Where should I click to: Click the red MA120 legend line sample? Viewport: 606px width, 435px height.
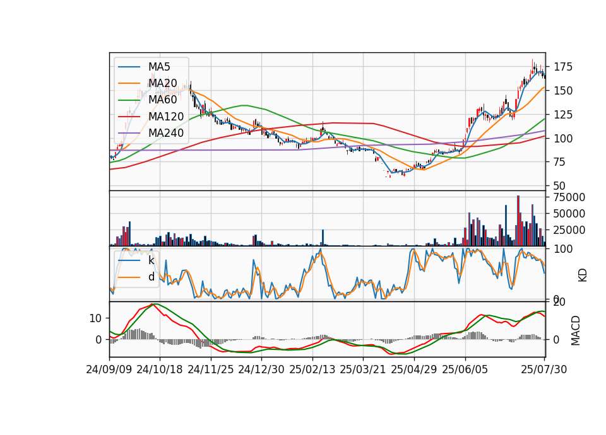pos(129,117)
